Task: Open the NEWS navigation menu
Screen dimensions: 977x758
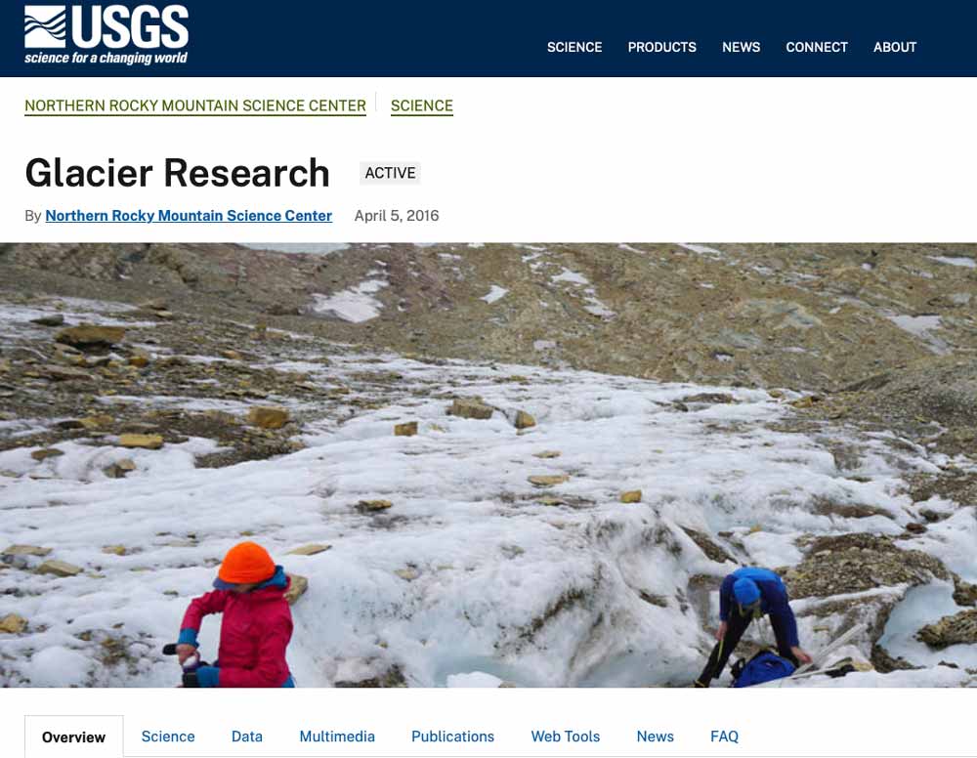Action: point(741,47)
